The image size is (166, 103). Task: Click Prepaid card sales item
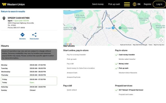coord(126,95)
